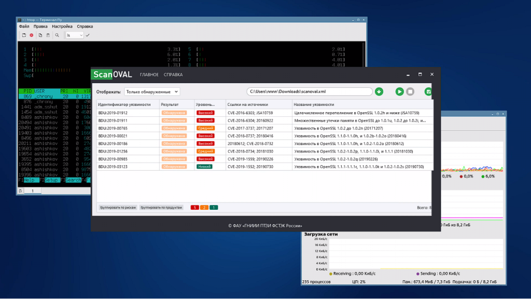Open the Файл menu in Fly terminal
The image size is (531, 299).
pos(24,26)
